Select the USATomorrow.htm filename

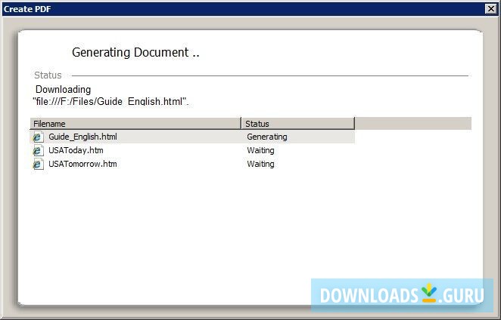(x=82, y=164)
